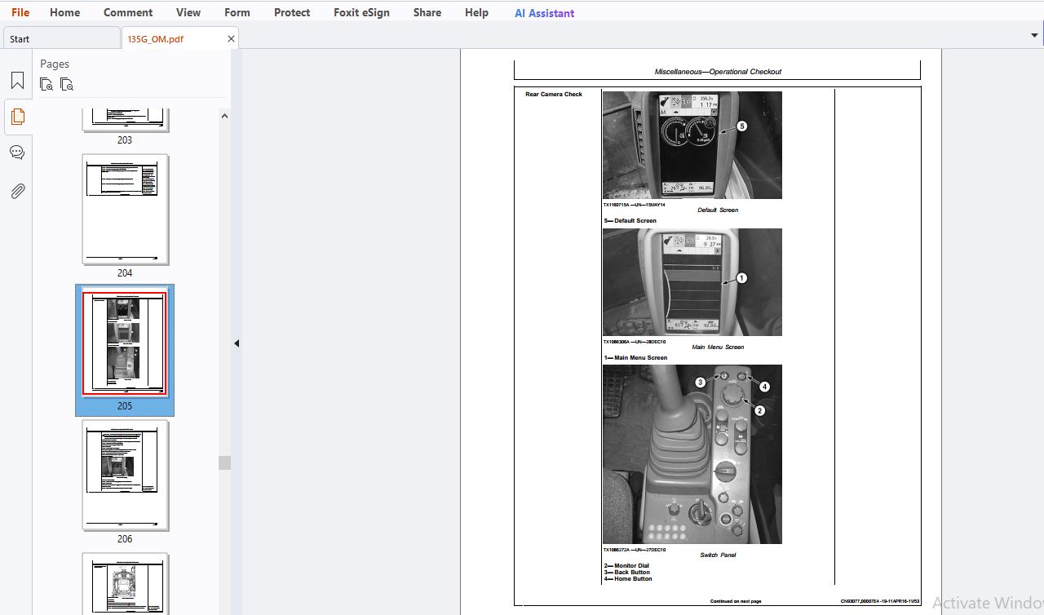Click the reduce page thumbnails icon
This screenshot has width=1044, height=615.
tap(67, 84)
